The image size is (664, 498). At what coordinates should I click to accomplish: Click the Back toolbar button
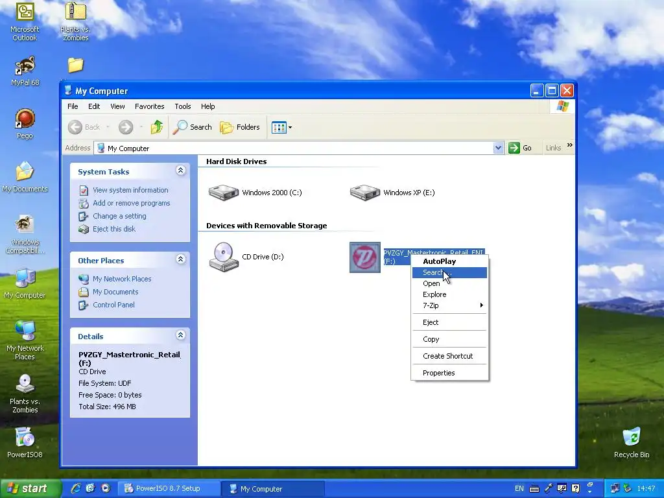pyautogui.click(x=84, y=126)
